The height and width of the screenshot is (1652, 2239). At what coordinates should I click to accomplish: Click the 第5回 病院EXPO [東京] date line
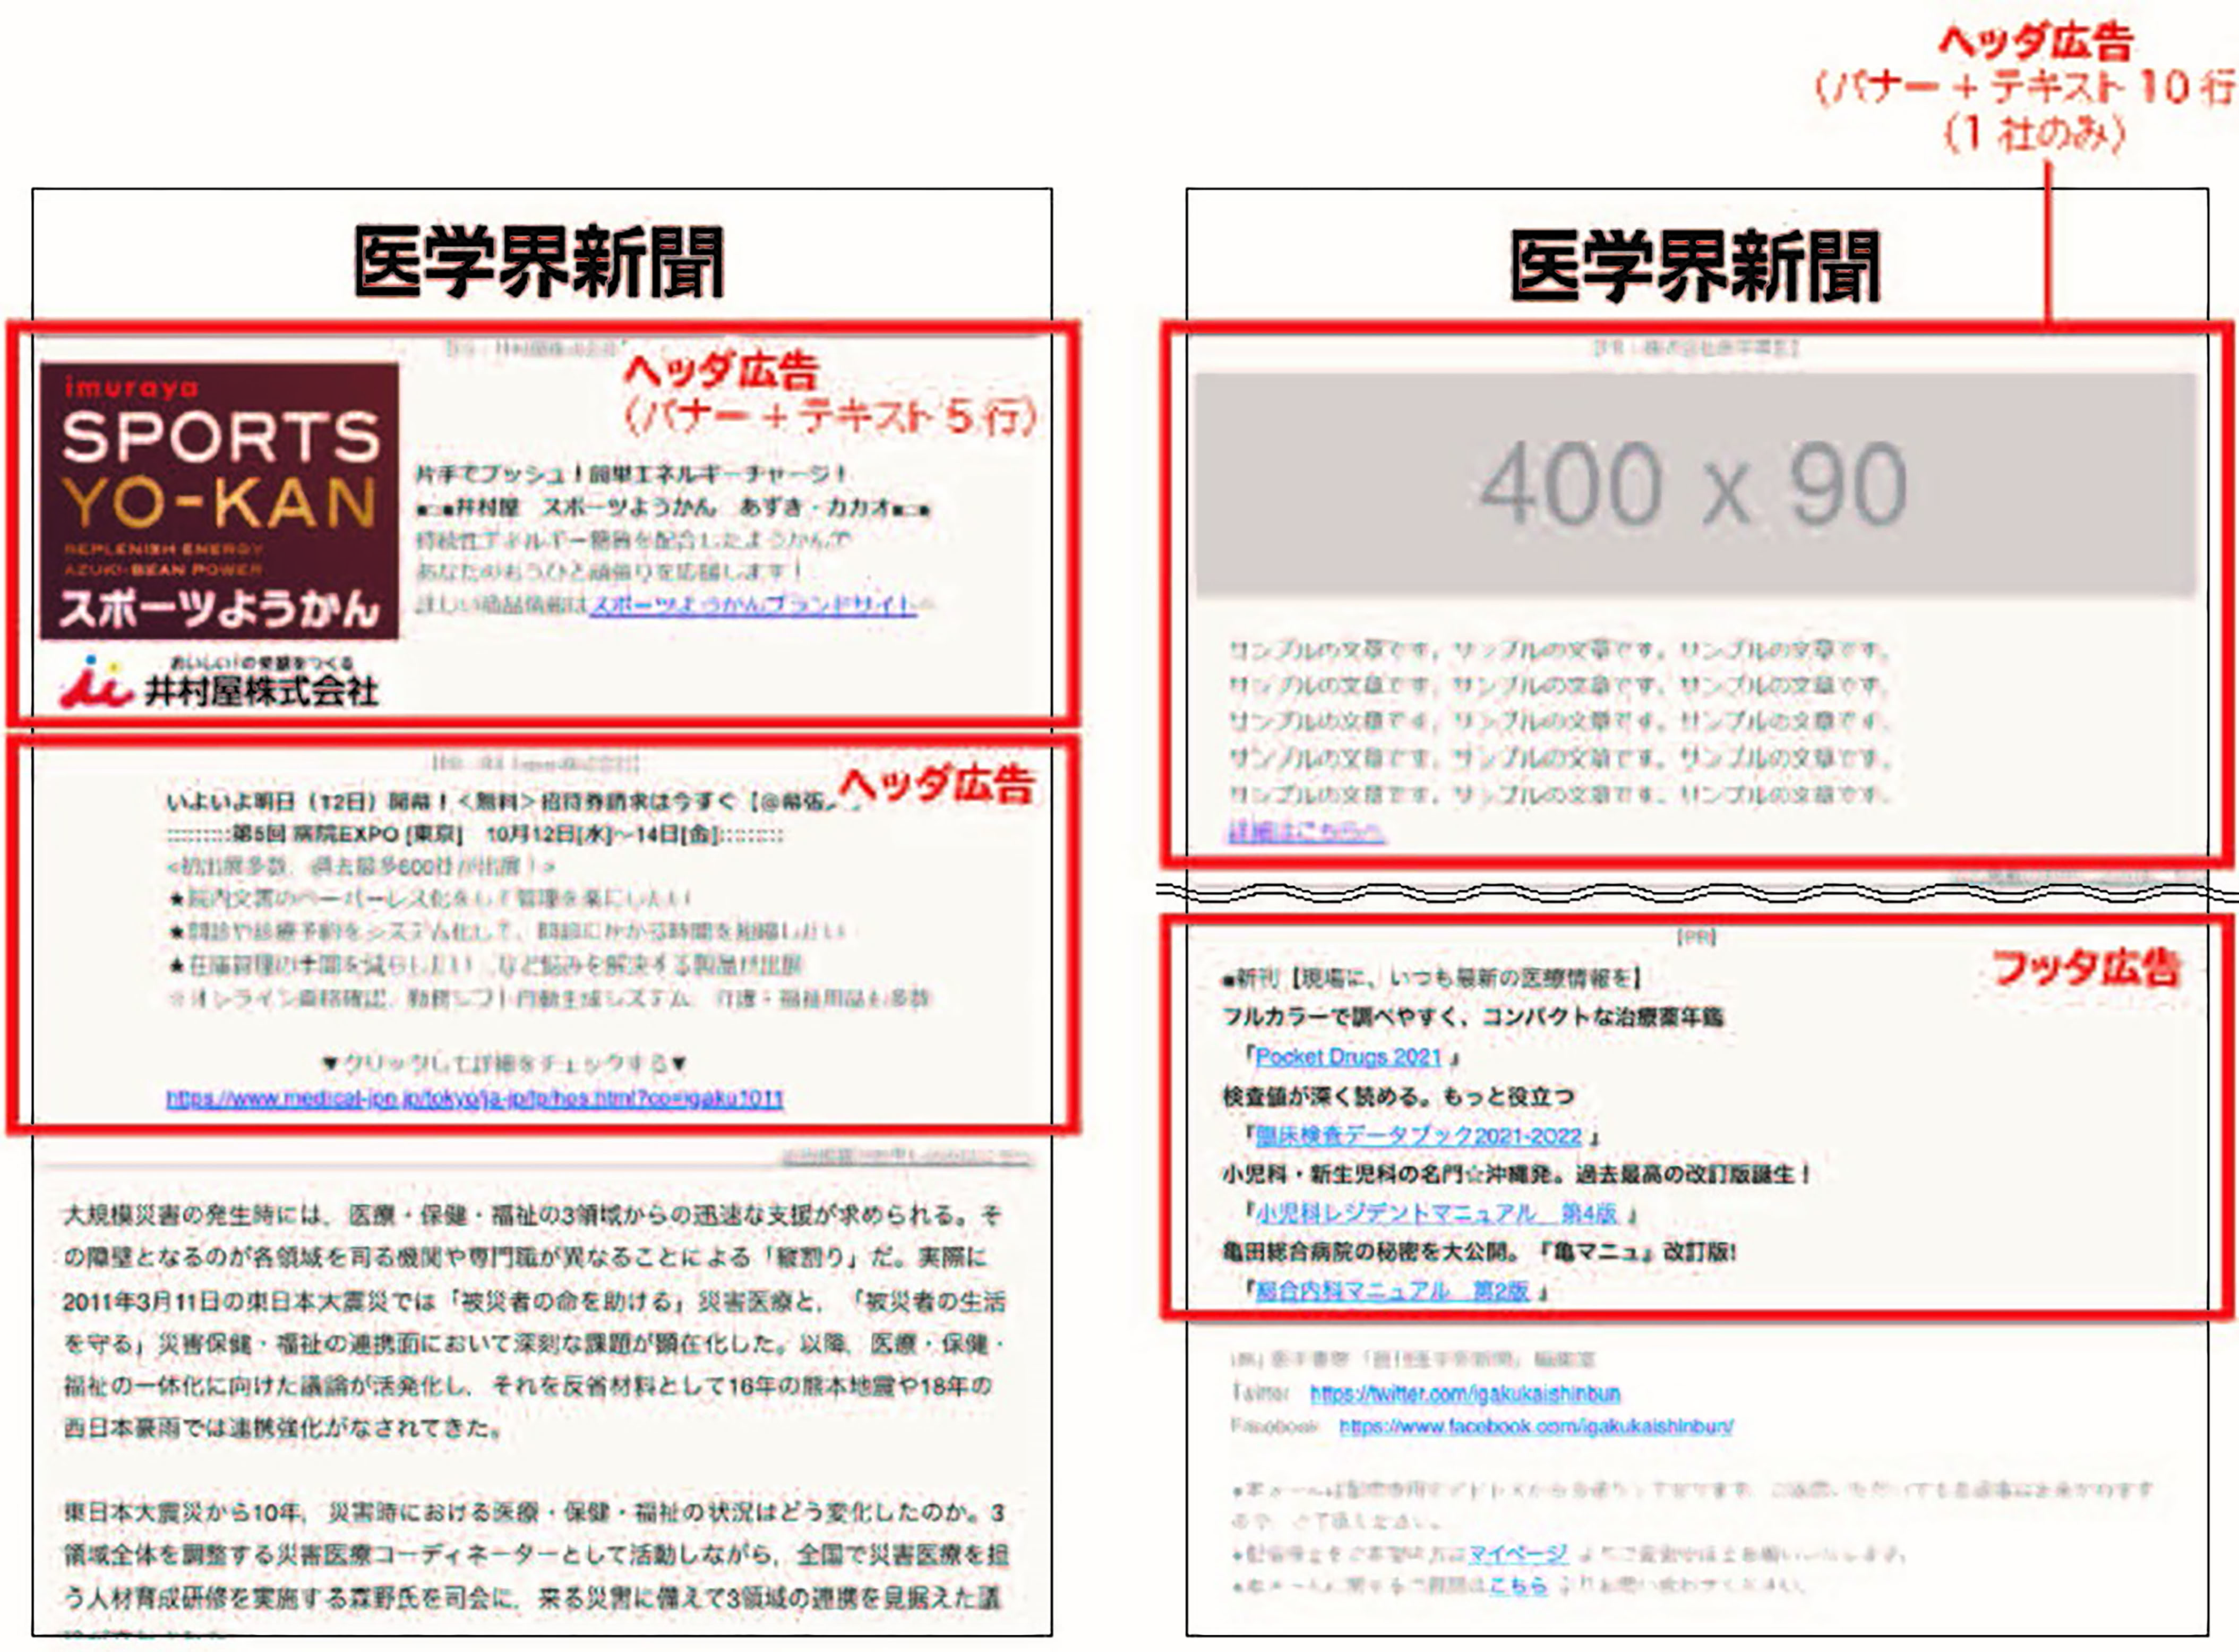coord(475,834)
